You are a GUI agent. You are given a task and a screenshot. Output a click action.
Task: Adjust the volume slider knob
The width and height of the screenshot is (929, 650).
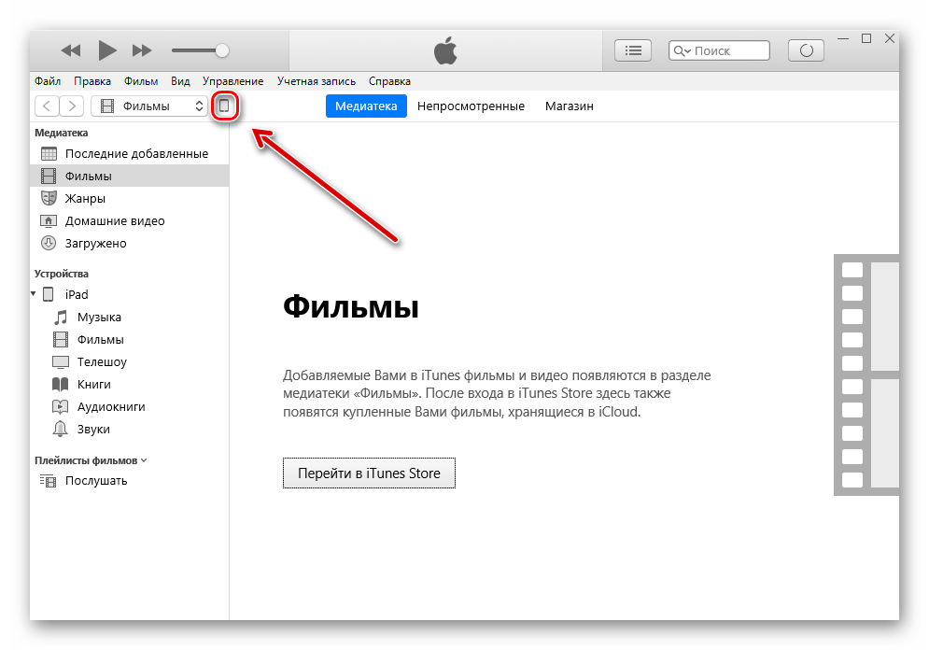coord(222,50)
